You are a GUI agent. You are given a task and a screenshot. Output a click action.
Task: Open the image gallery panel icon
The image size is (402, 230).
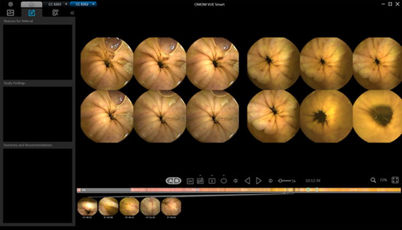[x=10, y=13]
